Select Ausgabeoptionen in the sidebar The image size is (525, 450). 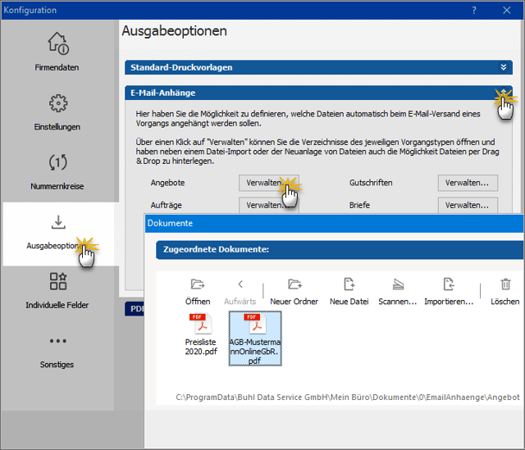pos(57,231)
